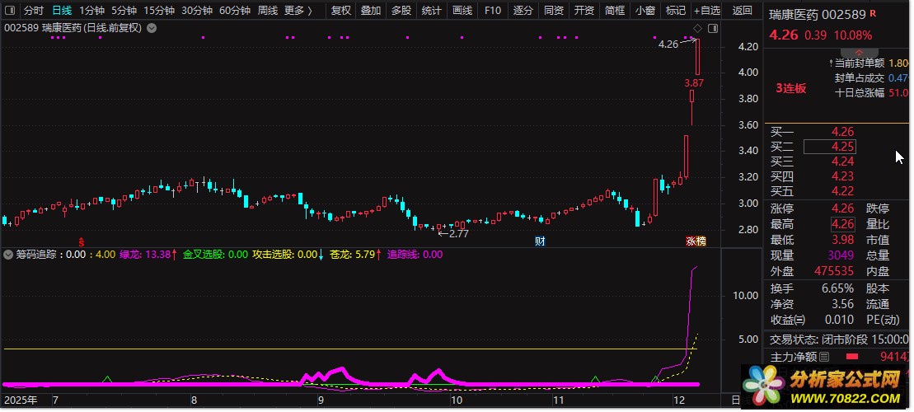Open the dropdown beside 瑞康医药 chart title
The height and width of the screenshot is (412, 914).
[x=152, y=28]
